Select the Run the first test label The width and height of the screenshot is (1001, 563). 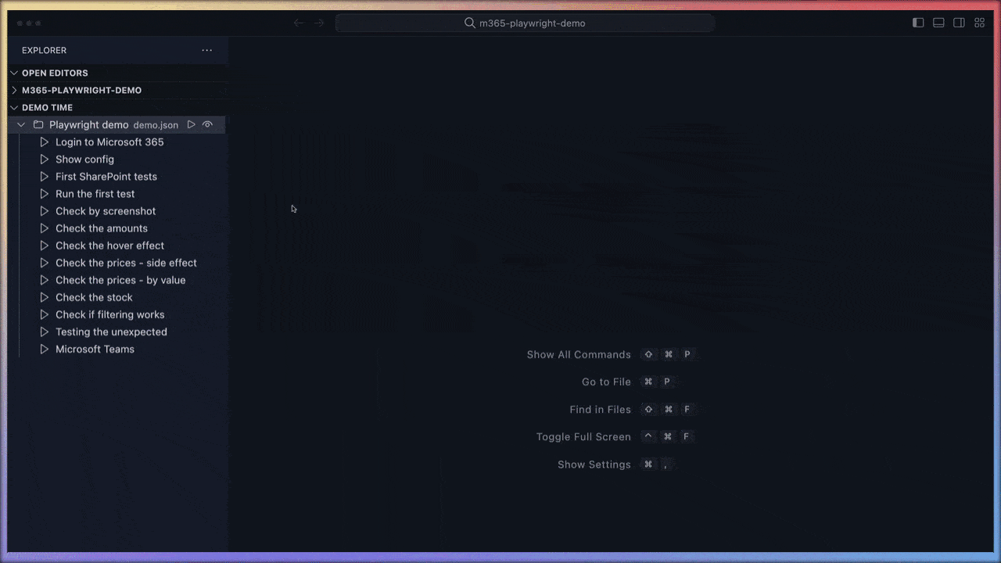95,194
